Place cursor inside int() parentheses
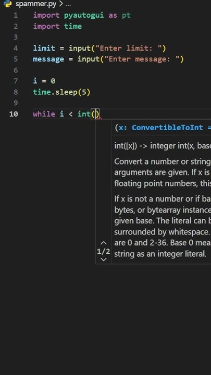 96,114
